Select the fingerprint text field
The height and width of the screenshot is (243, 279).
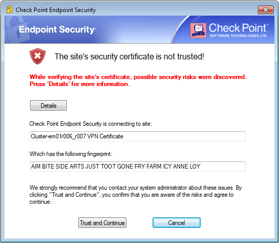coord(137,167)
